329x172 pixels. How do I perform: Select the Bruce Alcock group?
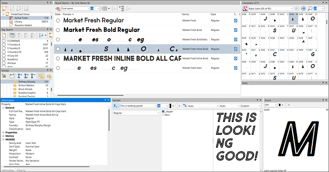(x=25, y=89)
